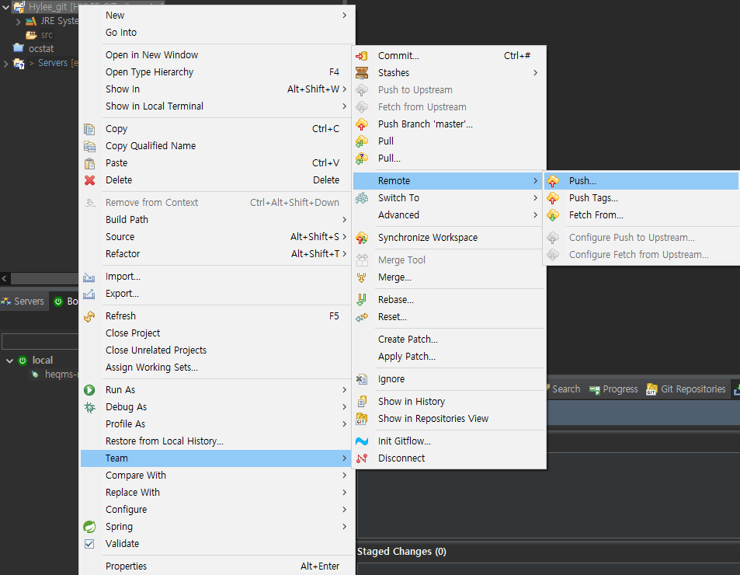This screenshot has width=740, height=575.
Task: Click the Disconnect icon
Action: point(362,458)
